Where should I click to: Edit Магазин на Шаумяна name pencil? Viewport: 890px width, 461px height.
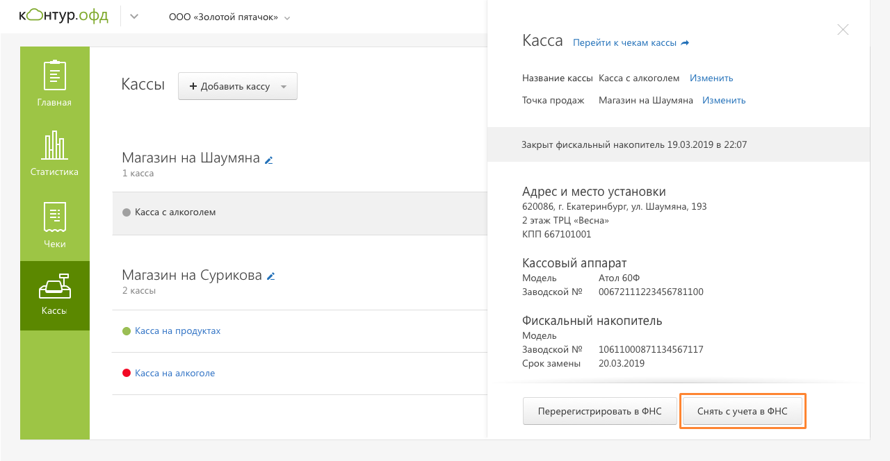pos(269,160)
